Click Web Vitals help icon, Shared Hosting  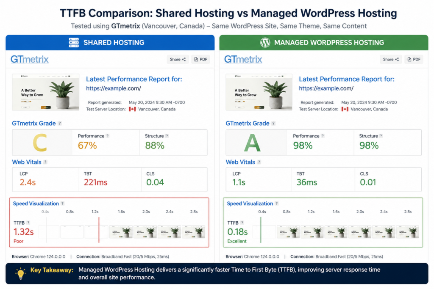(x=45, y=162)
